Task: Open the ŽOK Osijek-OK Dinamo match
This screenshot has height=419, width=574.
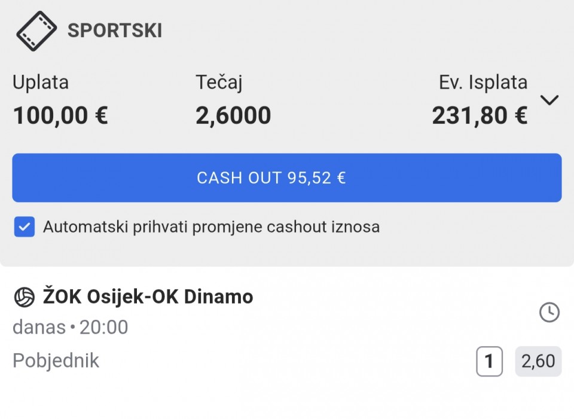Action: pyautogui.click(x=148, y=297)
